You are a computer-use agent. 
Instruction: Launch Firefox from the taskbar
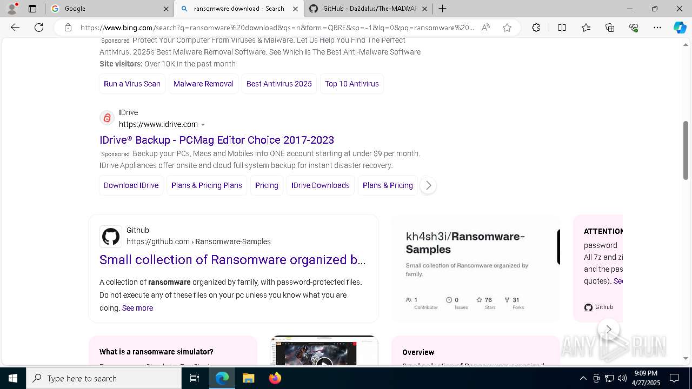tap(275, 378)
